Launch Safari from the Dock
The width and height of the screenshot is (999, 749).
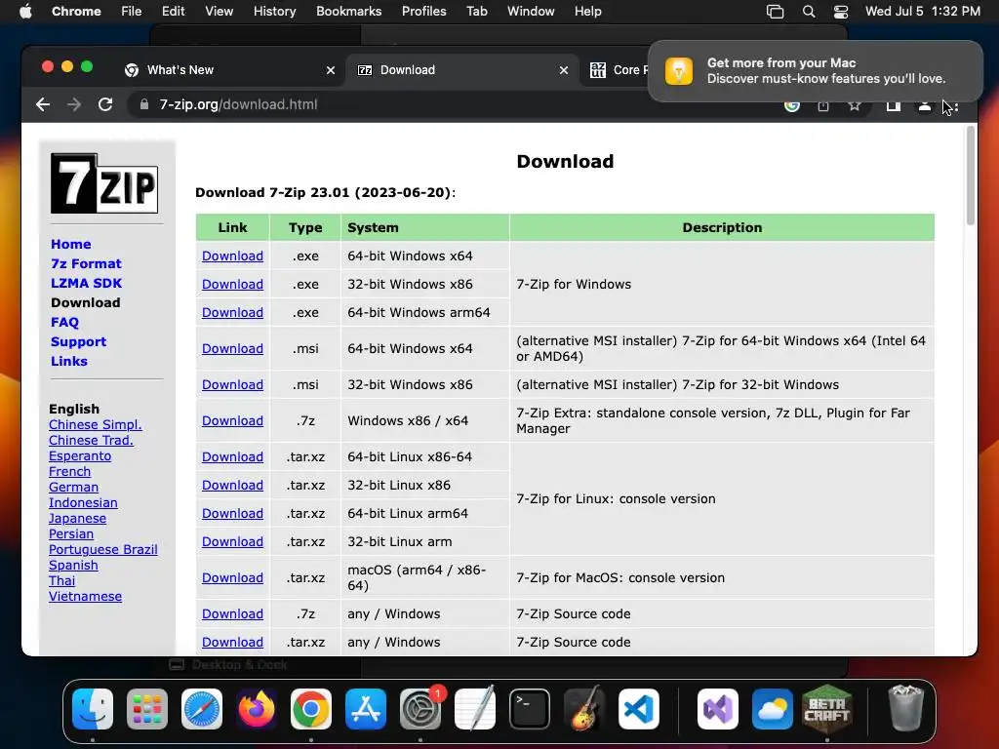(x=202, y=709)
